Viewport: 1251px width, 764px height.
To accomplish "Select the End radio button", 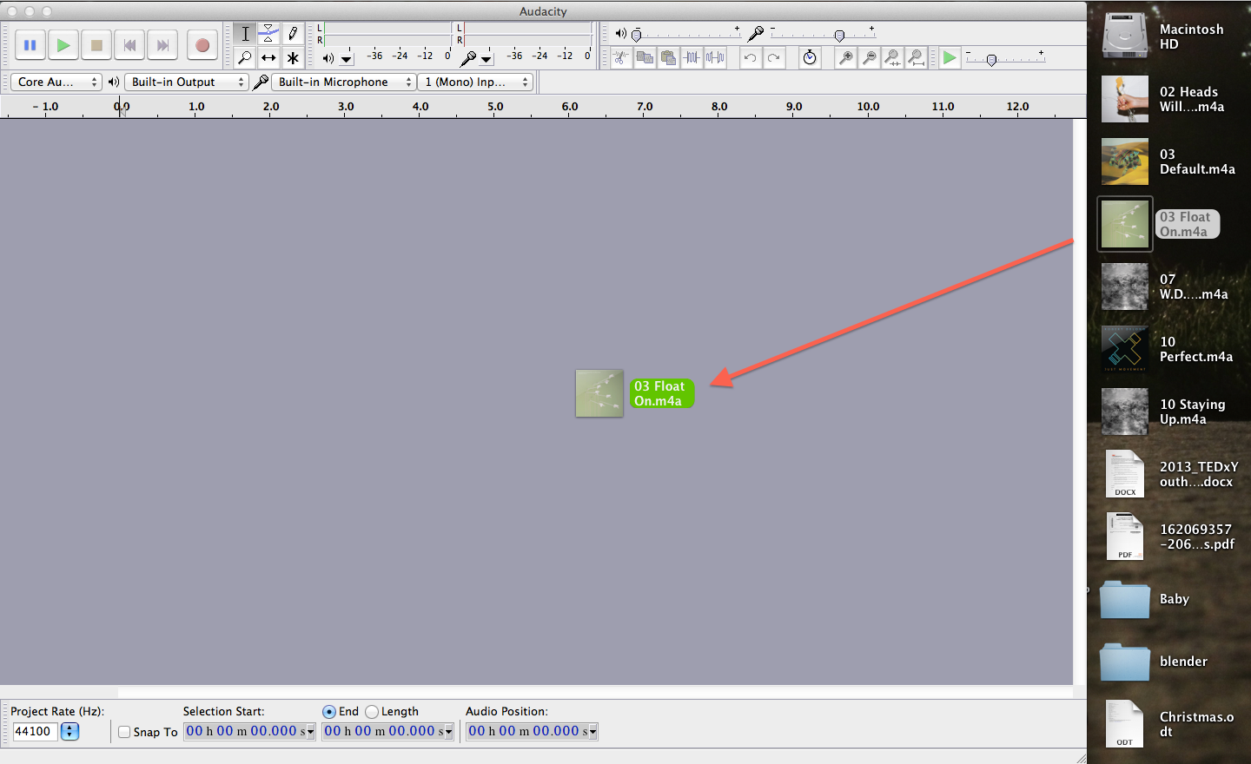I will [x=329, y=712].
